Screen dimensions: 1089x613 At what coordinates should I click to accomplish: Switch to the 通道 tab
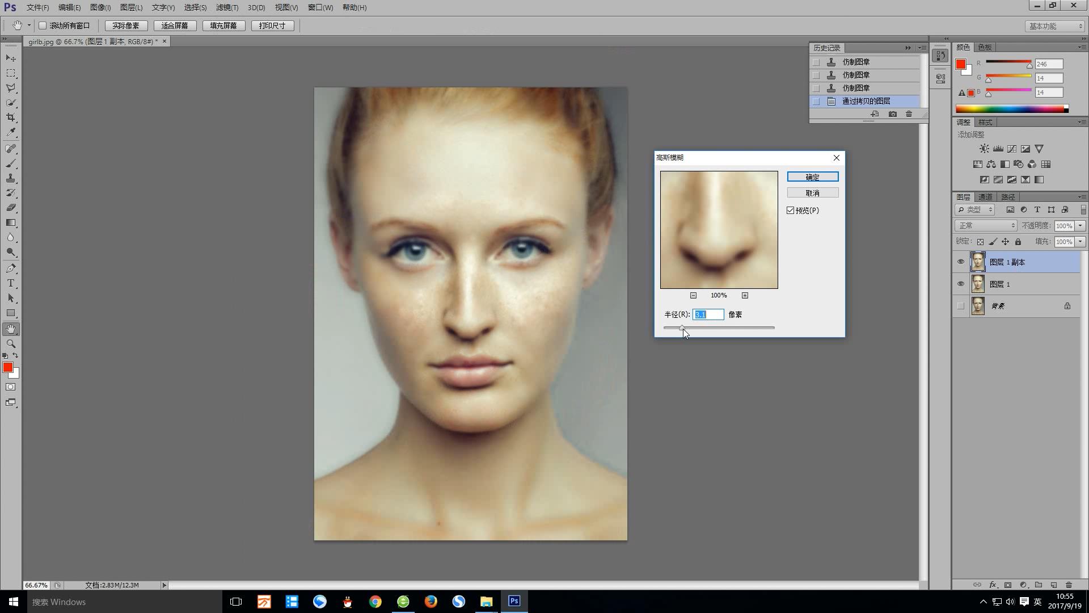coord(985,197)
